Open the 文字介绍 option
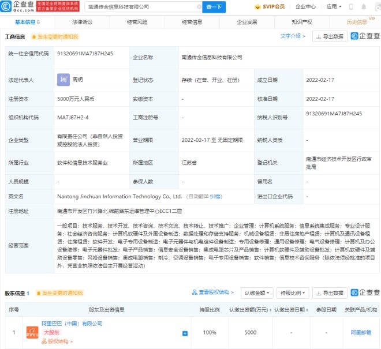The height and width of the screenshot is (349, 381). click(293, 36)
